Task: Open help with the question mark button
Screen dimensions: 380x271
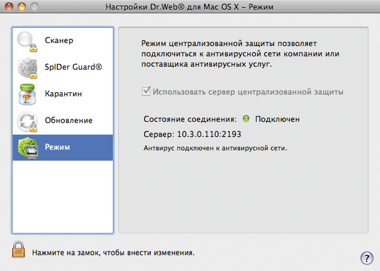Action: click(x=367, y=258)
